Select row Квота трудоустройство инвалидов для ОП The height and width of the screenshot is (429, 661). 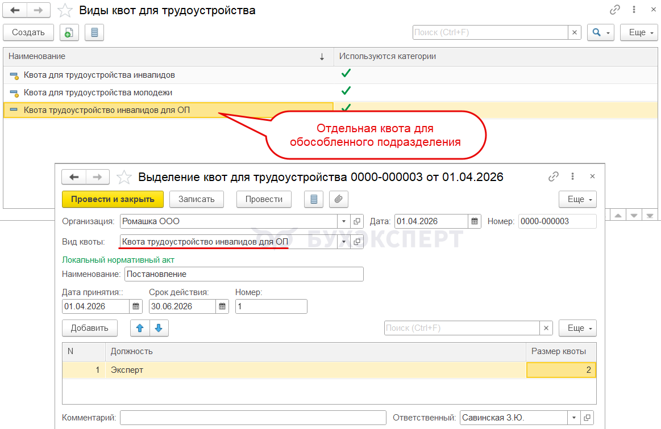click(331, 110)
